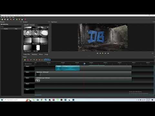Open the Title menu

click(x=7, y=17)
